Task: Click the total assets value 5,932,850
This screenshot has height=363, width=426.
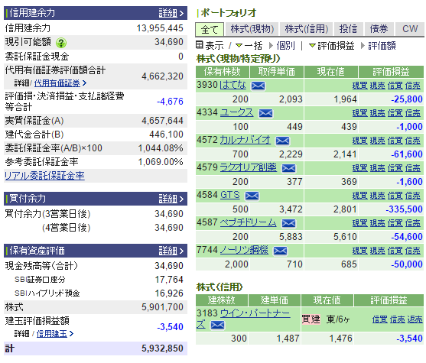Action: [x=162, y=348]
